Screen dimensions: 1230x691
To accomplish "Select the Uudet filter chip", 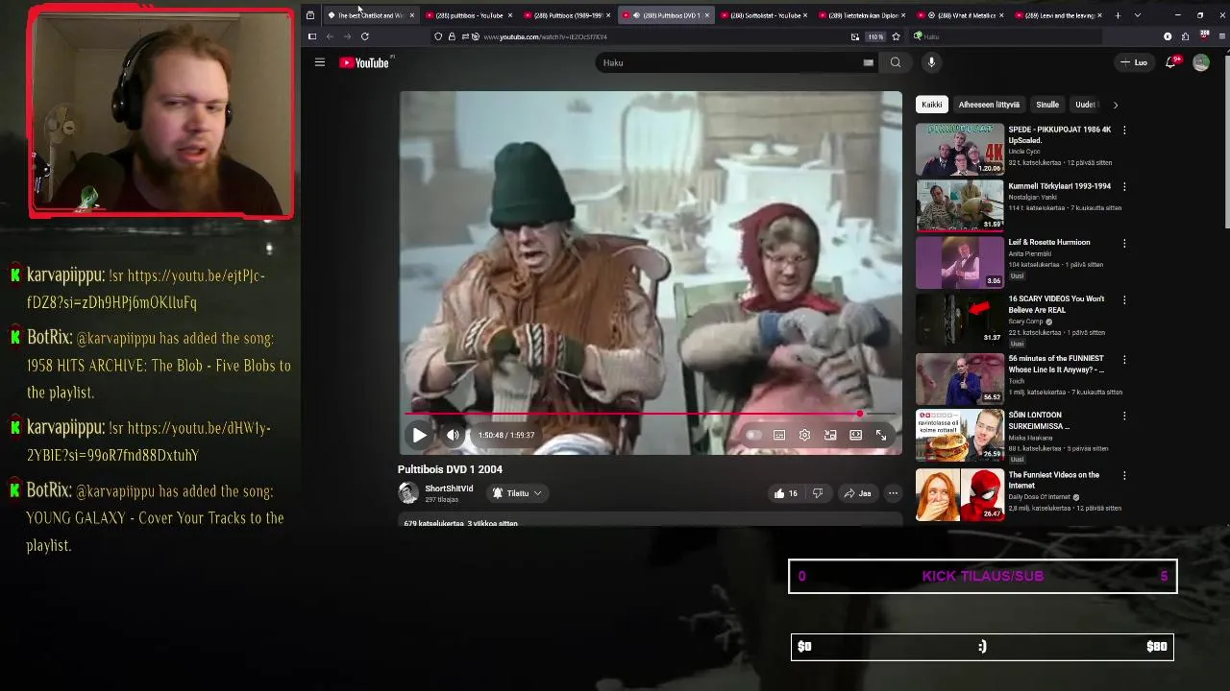I will [1086, 105].
